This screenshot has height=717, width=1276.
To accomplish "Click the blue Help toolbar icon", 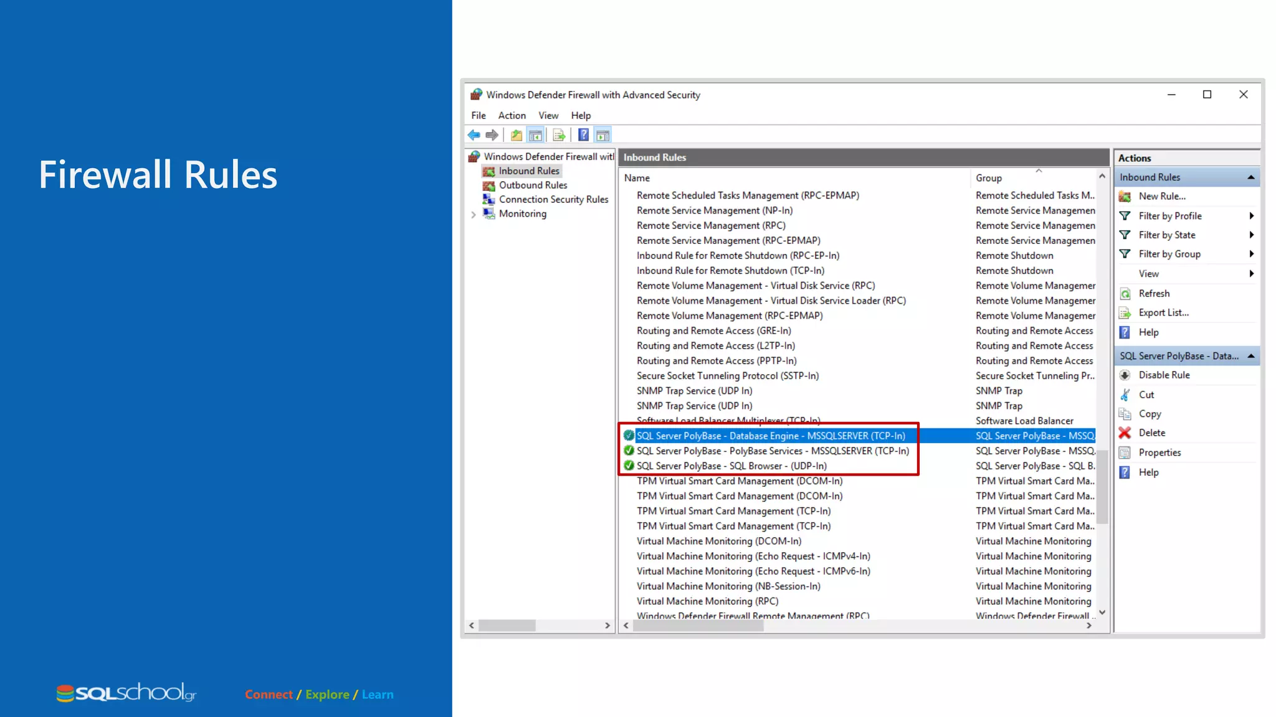I will [x=583, y=135].
